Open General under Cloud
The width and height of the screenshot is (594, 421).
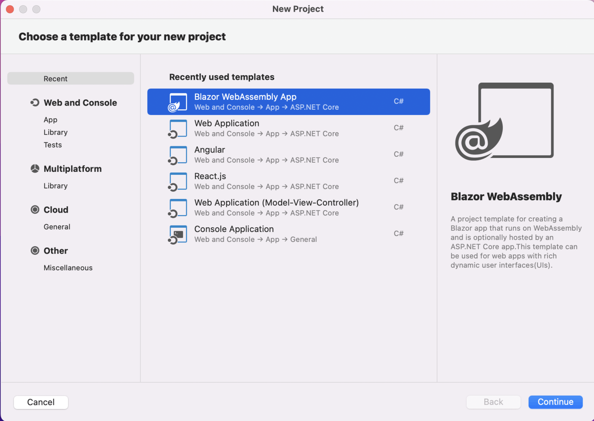click(57, 227)
